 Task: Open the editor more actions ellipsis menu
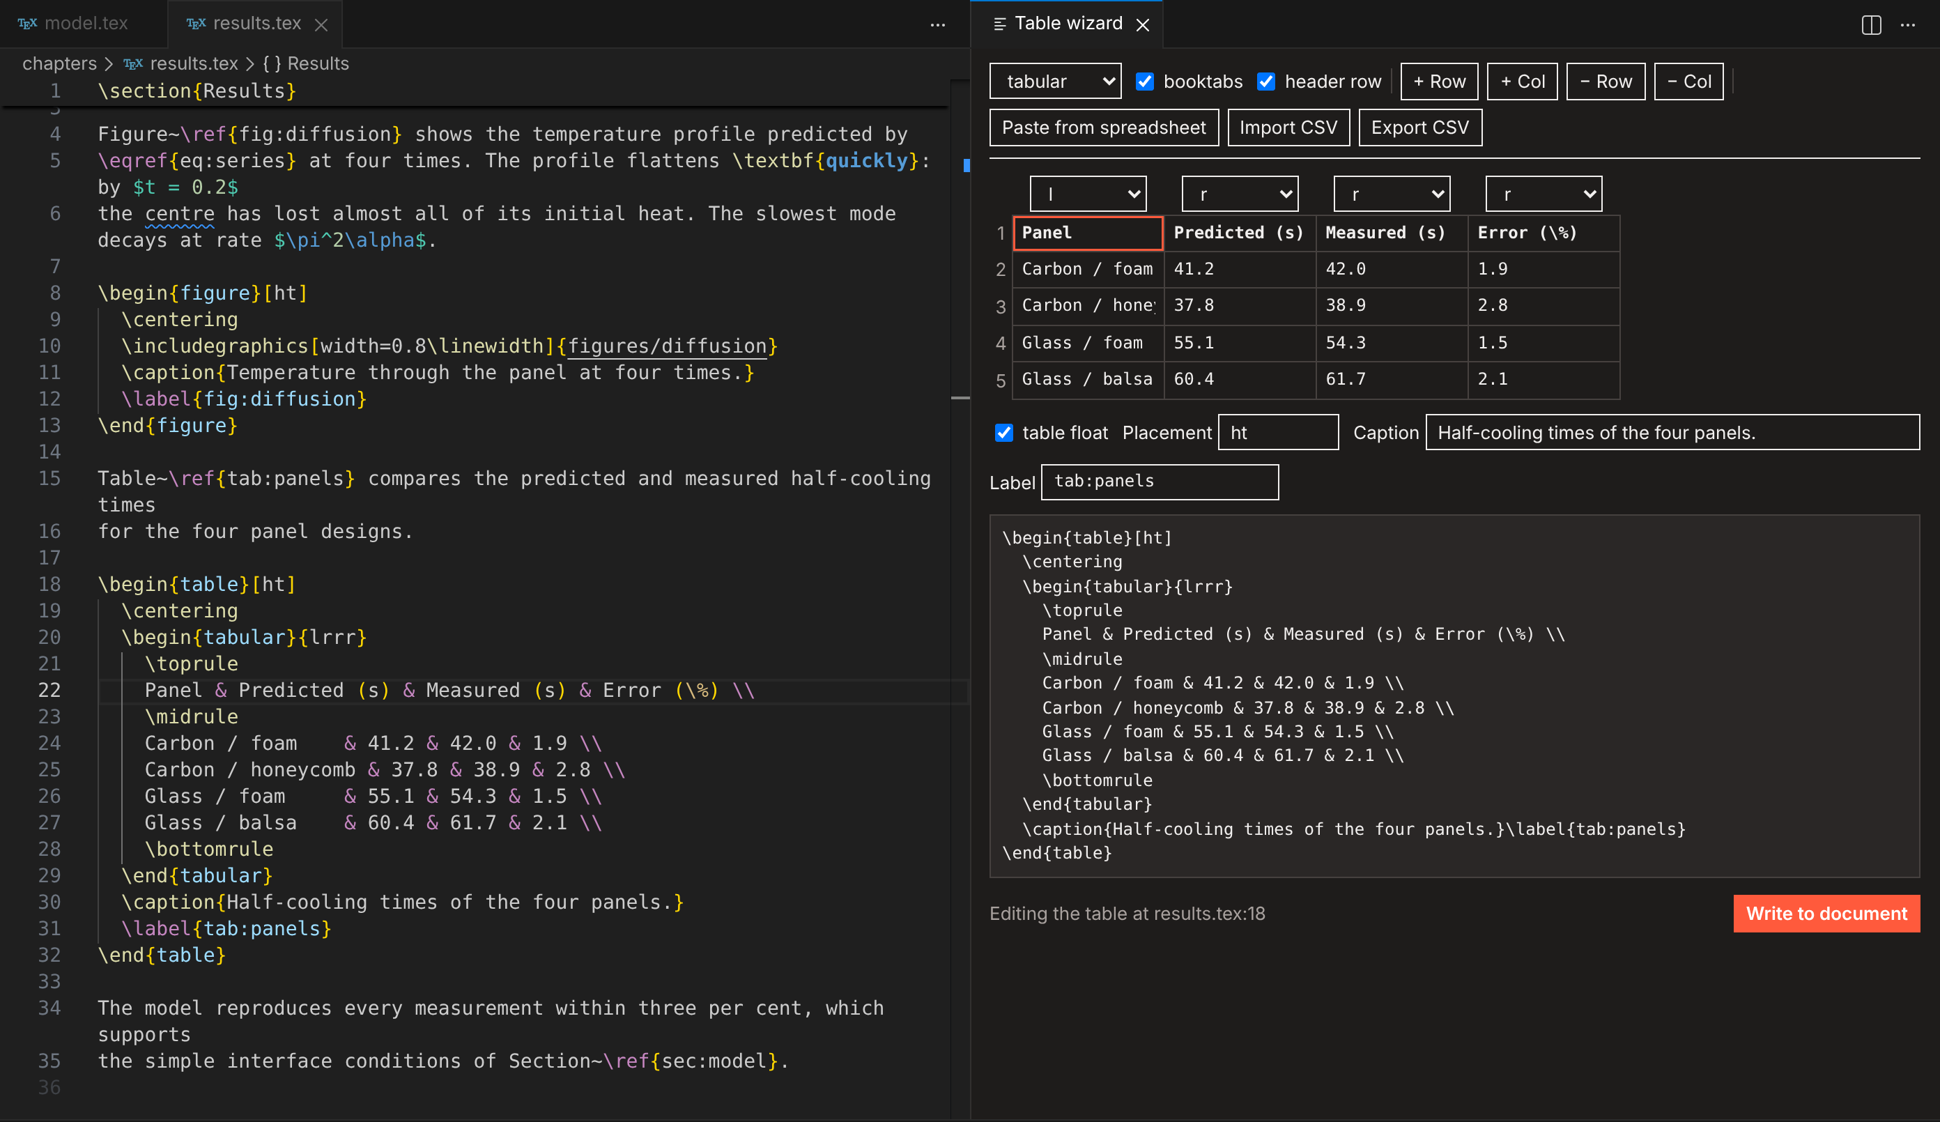(x=937, y=24)
